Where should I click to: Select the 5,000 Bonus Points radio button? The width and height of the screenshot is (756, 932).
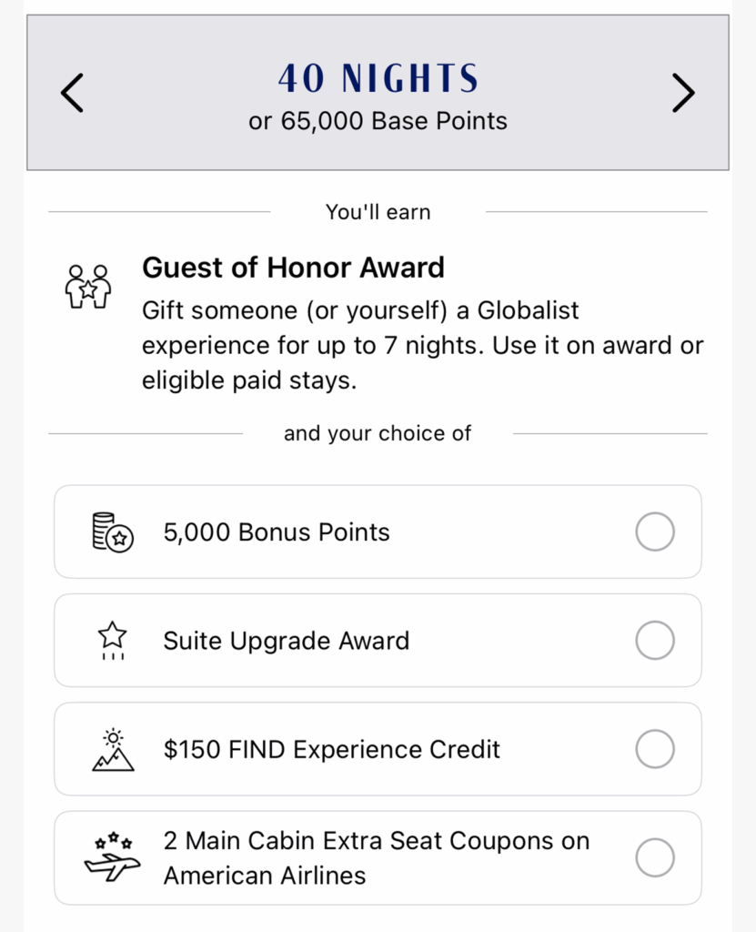coord(654,532)
